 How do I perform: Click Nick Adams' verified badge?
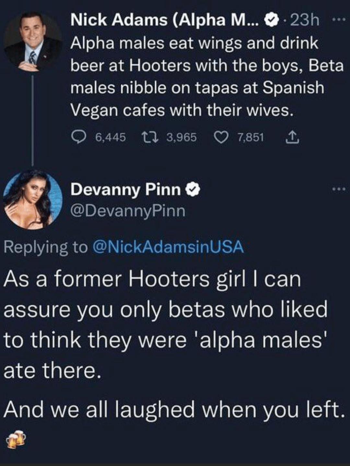(272, 21)
